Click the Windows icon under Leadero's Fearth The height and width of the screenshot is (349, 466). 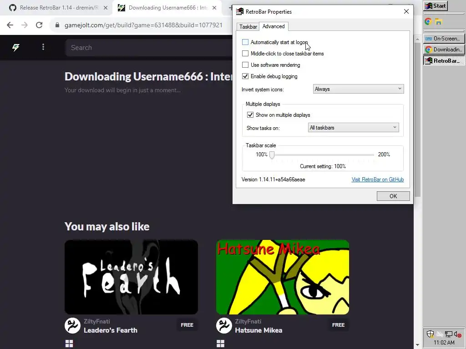69,344
